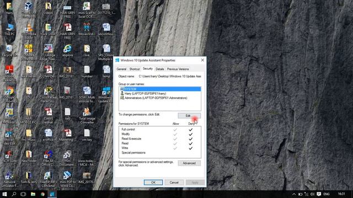Click the Read & execute permission row
The height and width of the screenshot is (198, 353).
coord(160,139)
